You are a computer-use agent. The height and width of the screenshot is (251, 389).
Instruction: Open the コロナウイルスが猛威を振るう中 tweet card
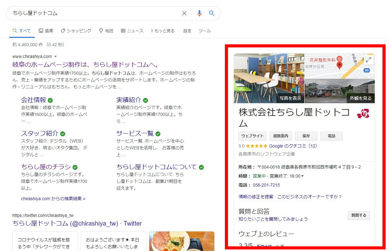pyautogui.click(x=45, y=241)
